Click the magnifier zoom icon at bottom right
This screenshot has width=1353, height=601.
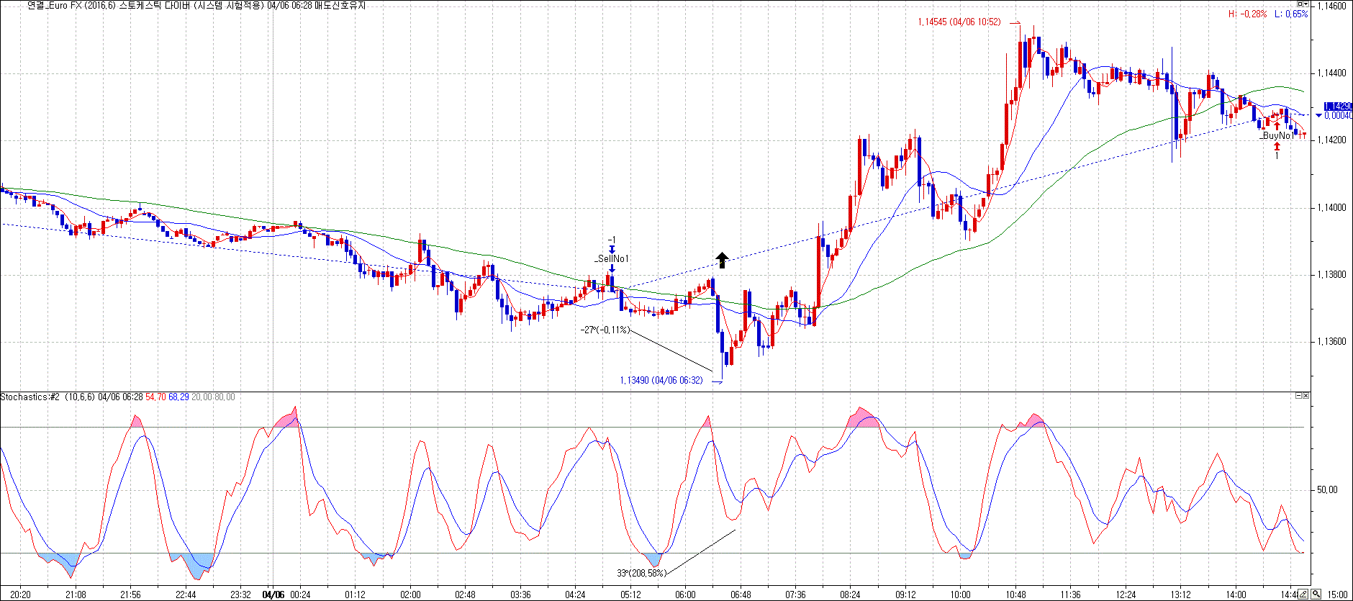[1316, 595]
